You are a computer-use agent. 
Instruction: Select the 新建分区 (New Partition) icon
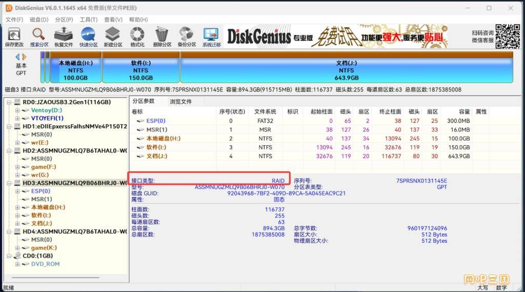coord(113,37)
